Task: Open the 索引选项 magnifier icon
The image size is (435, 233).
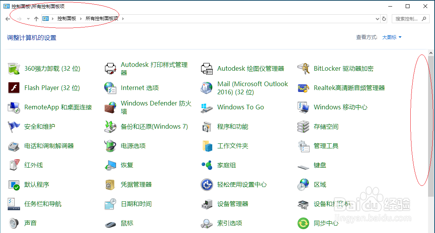Action: [207, 223]
